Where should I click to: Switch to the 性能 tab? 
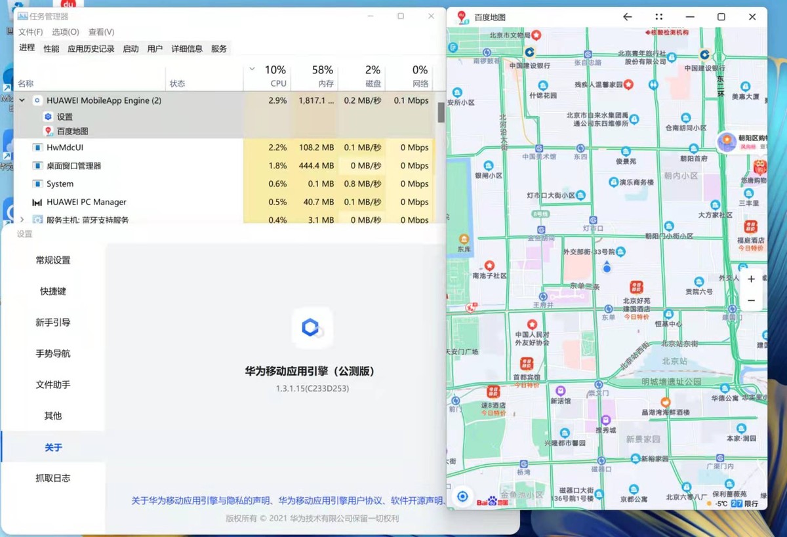51,49
